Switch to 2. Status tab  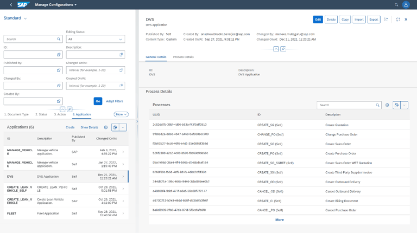coord(41,114)
